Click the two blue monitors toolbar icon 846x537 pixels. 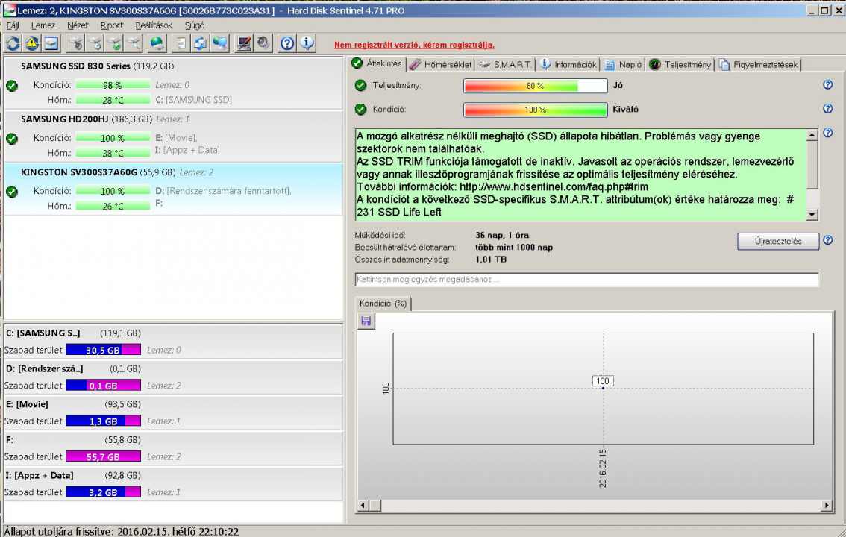[x=219, y=43]
